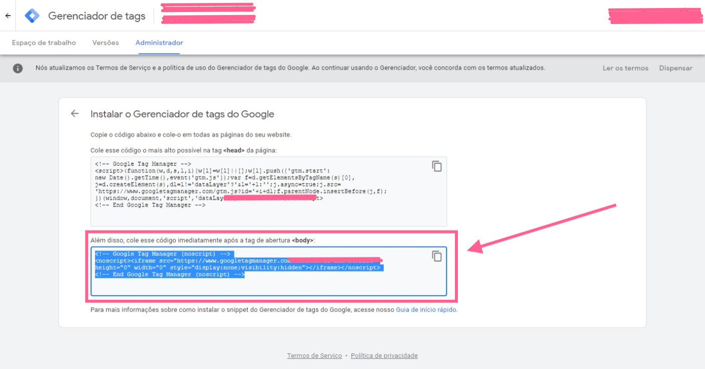
Task: Click inside the head script code box
Action: click(269, 192)
